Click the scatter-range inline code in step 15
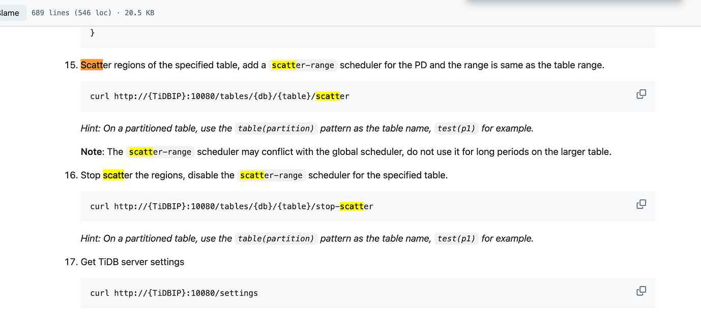 coord(303,65)
